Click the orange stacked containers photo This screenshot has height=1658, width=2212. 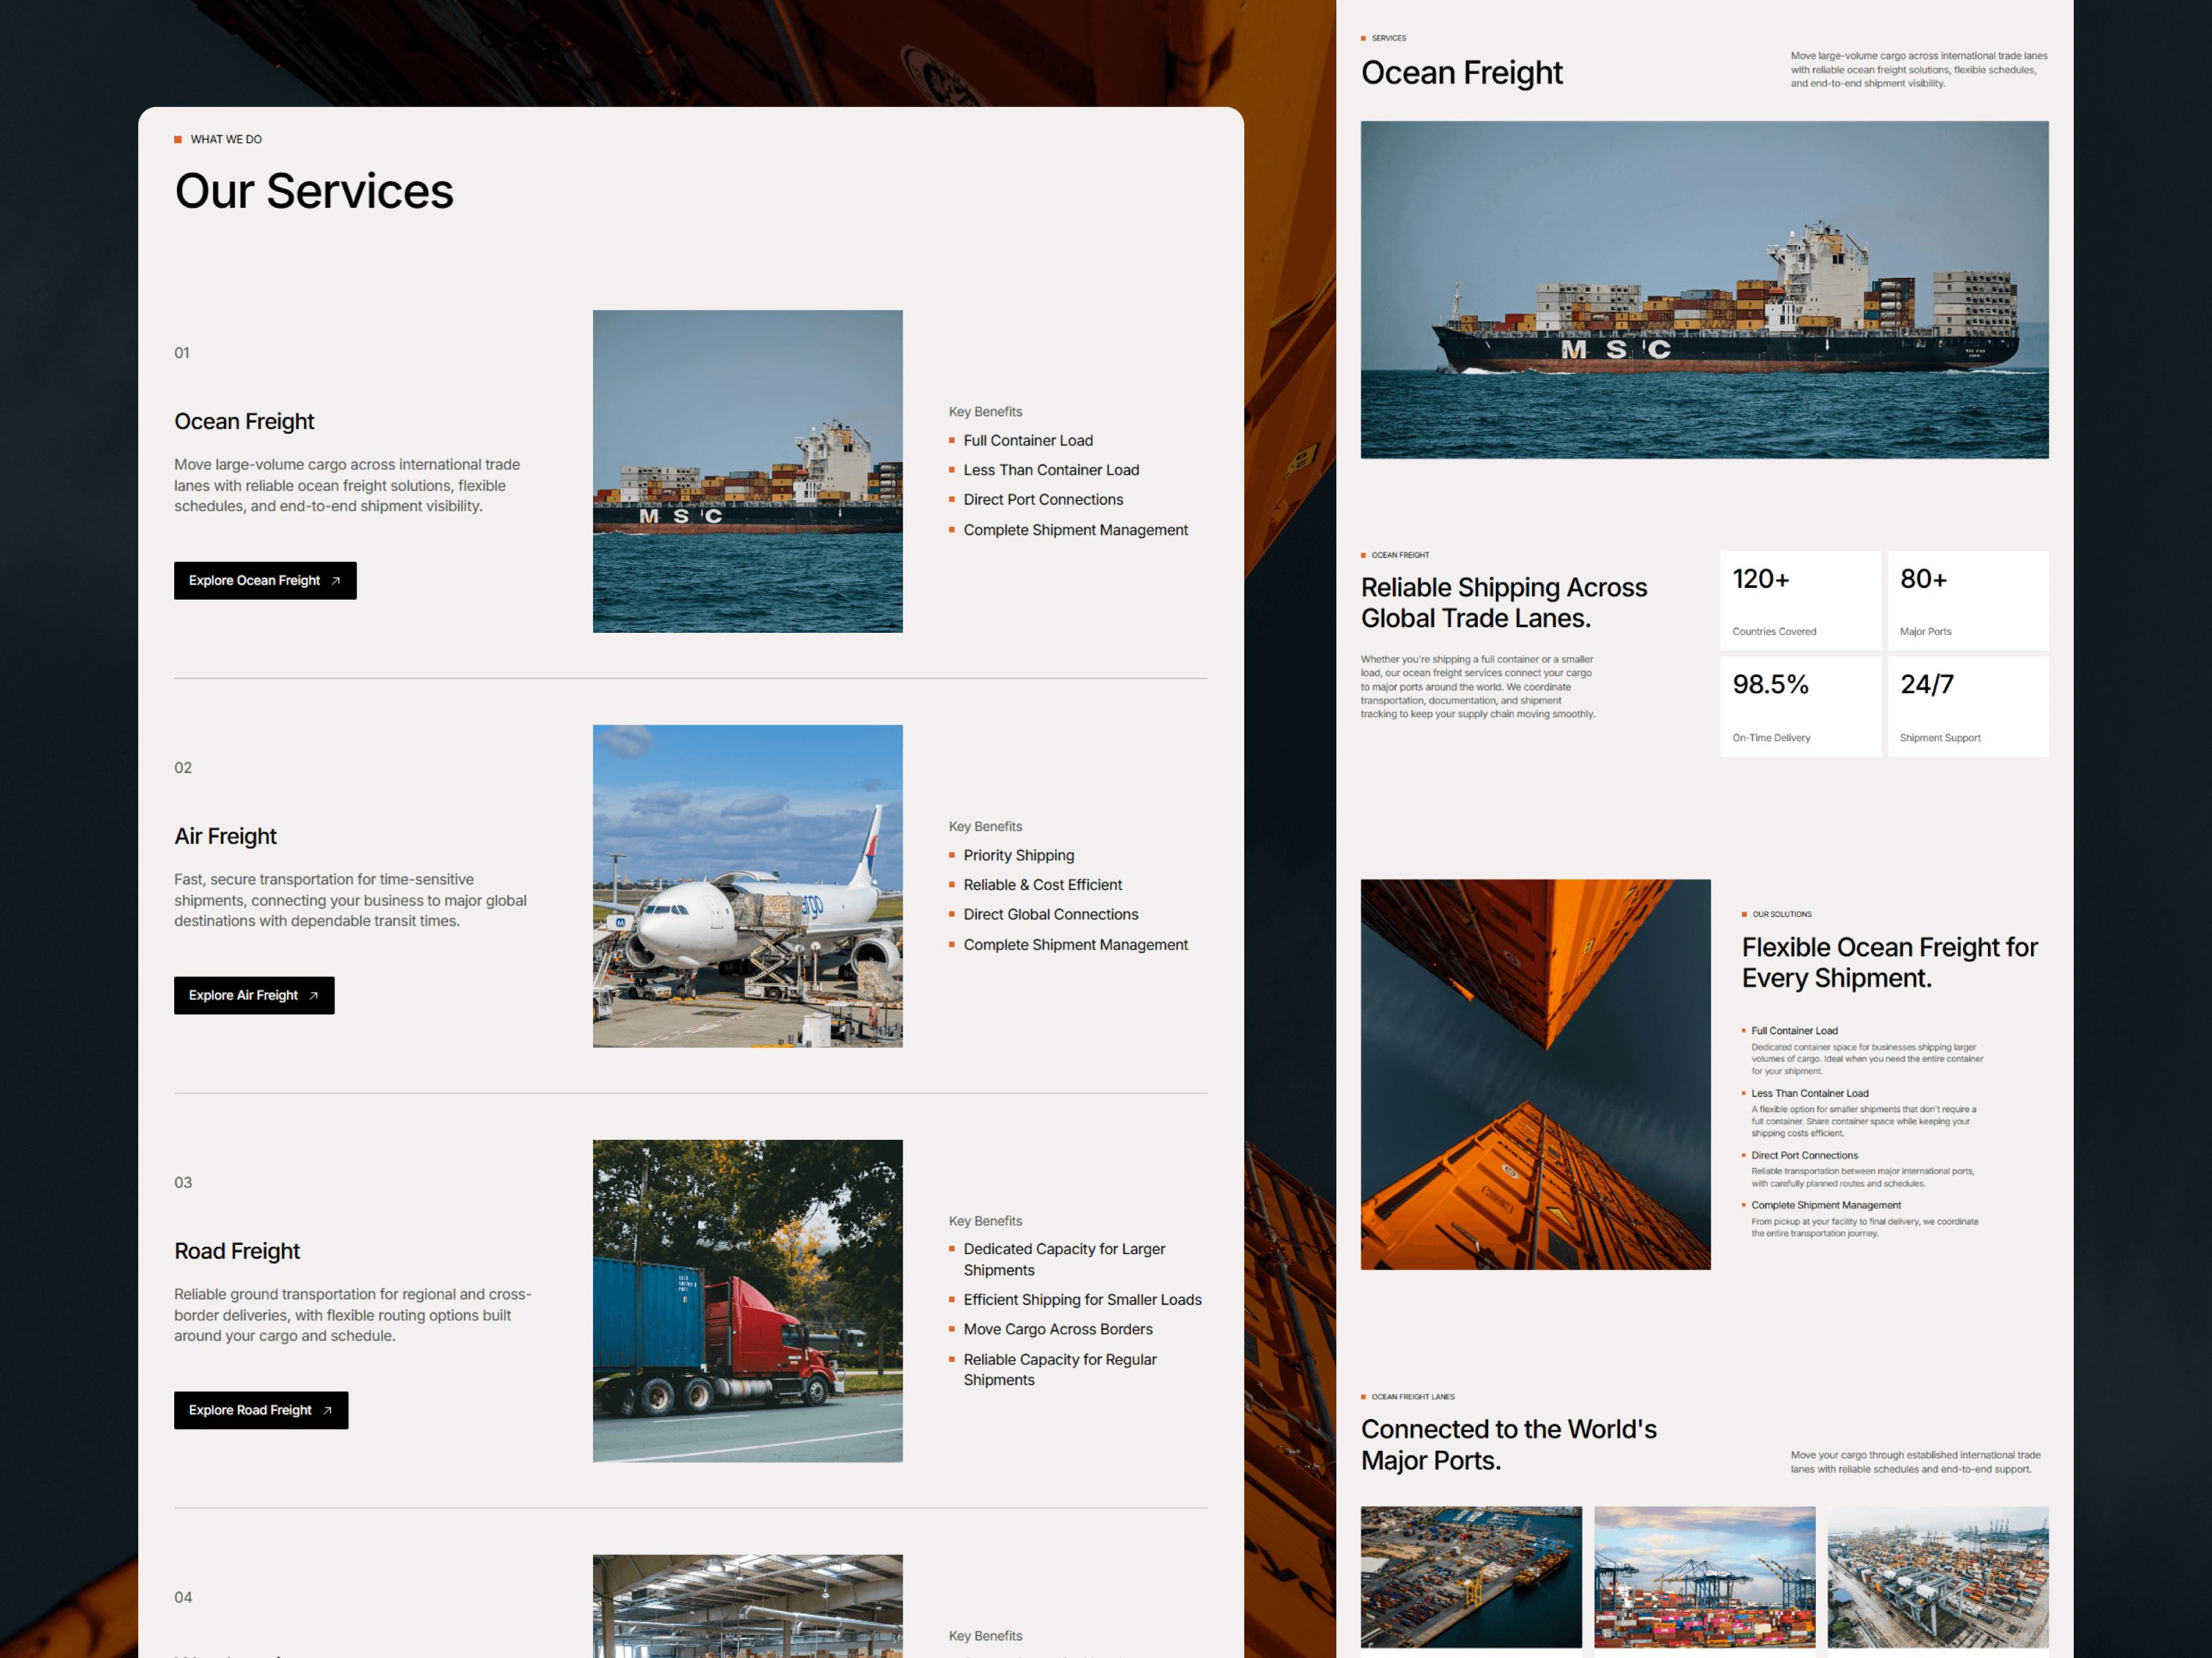coord(1535,1074)
